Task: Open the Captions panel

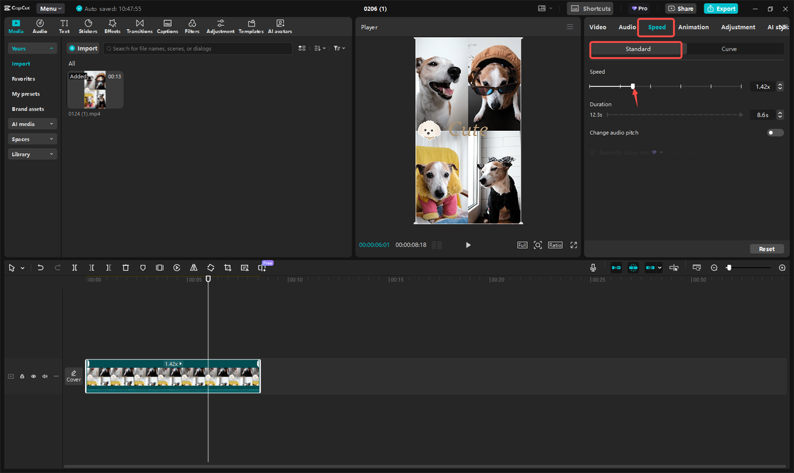Action: pyautogui.click(x=167, y=25)
